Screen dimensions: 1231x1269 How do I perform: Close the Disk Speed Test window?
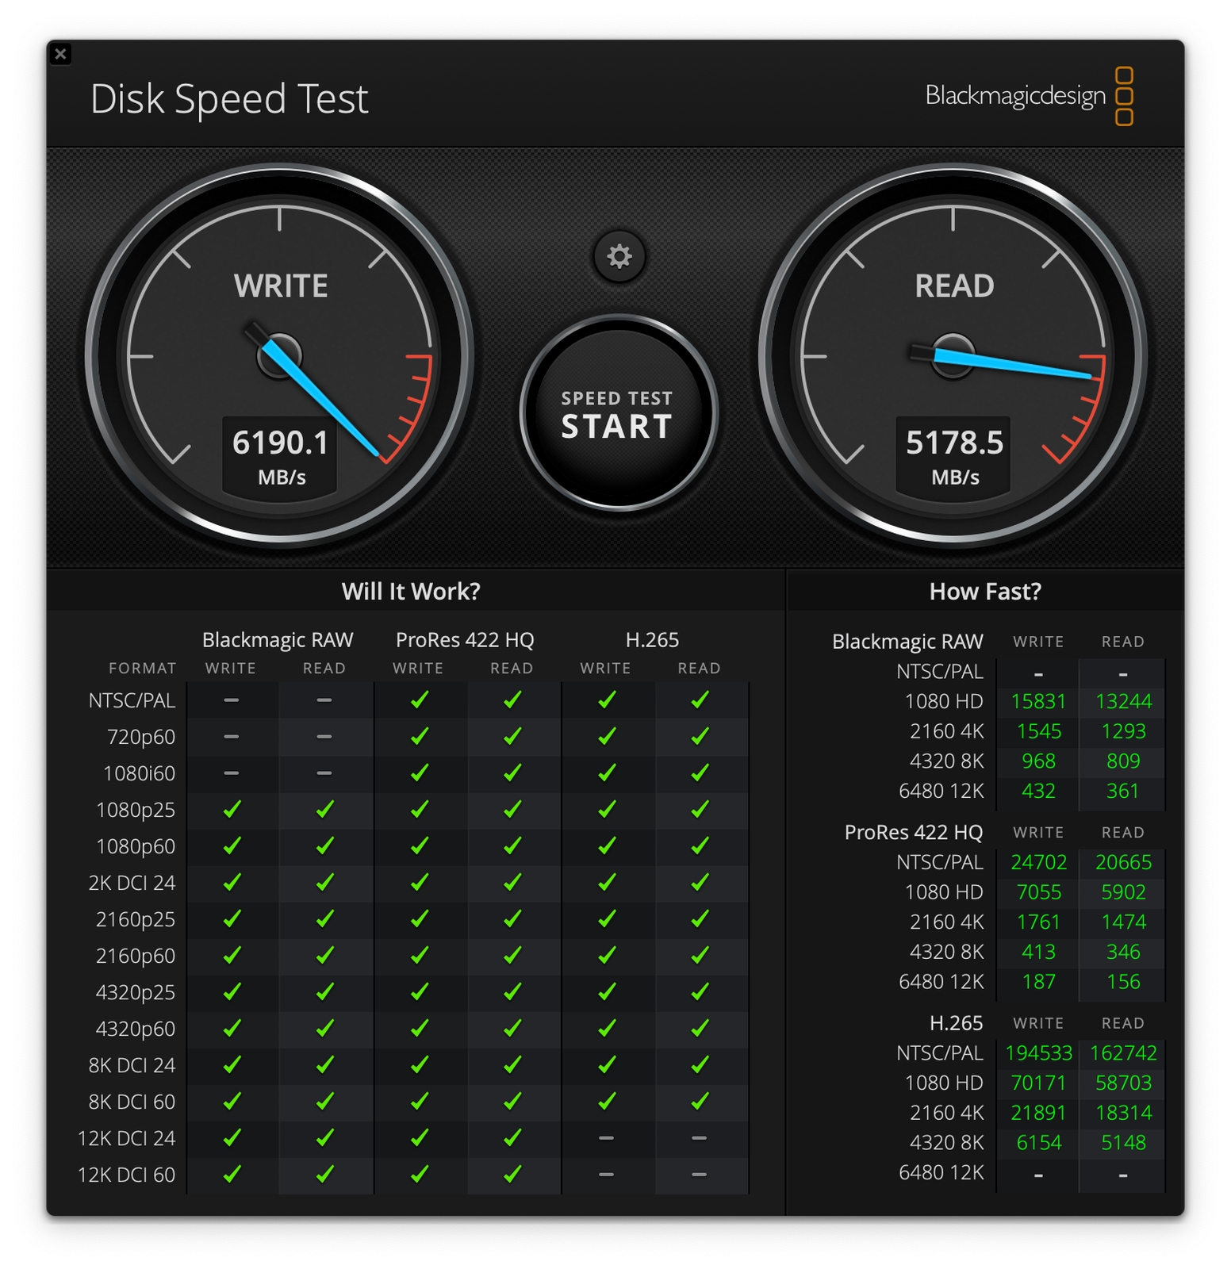(x=60, y=54)
